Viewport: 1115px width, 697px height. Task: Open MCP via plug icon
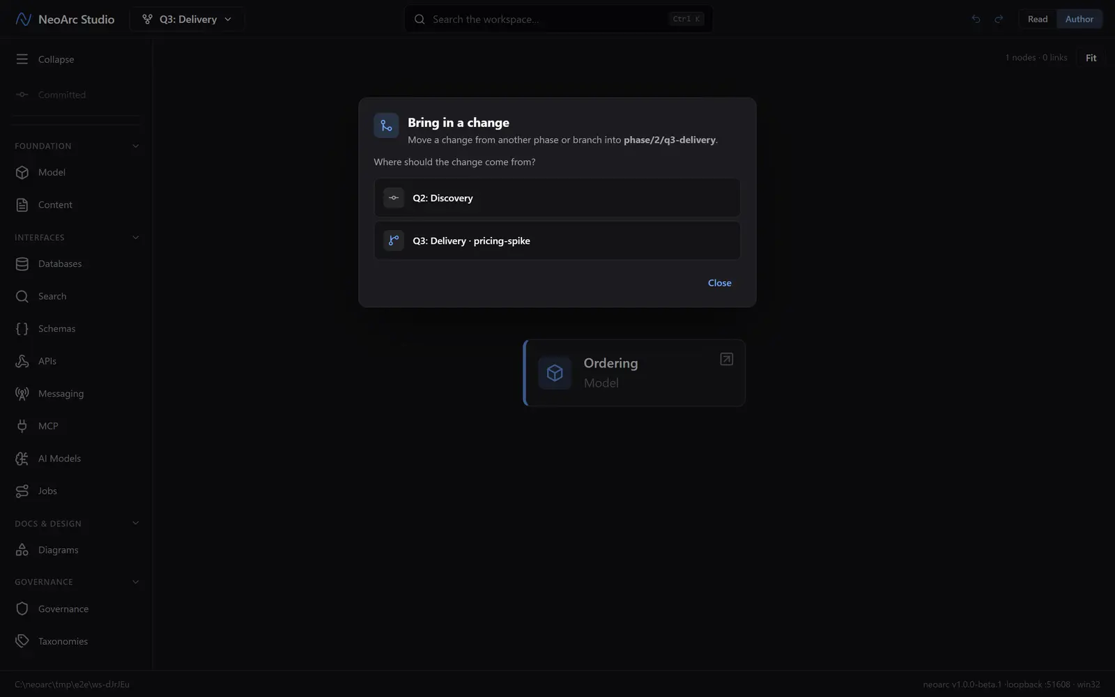tap(22, 426)
